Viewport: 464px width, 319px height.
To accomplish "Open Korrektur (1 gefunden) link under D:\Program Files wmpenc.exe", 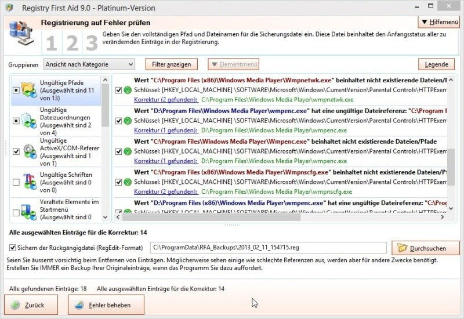I will click(166, 130).
